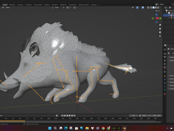This screenshot has width=174, height=131.
Task: Open the Add menu in the viewport header
Action: coord(3,8)
